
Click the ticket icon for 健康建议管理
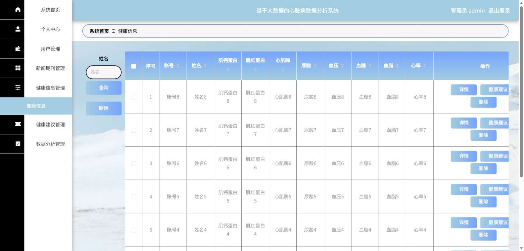pos(18,124)
